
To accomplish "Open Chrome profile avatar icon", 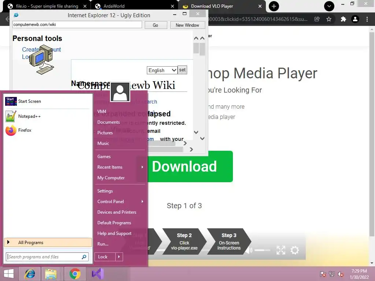I will [x=355, y=19].
